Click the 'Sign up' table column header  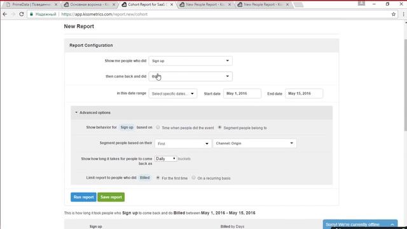(x=95, y=226)
